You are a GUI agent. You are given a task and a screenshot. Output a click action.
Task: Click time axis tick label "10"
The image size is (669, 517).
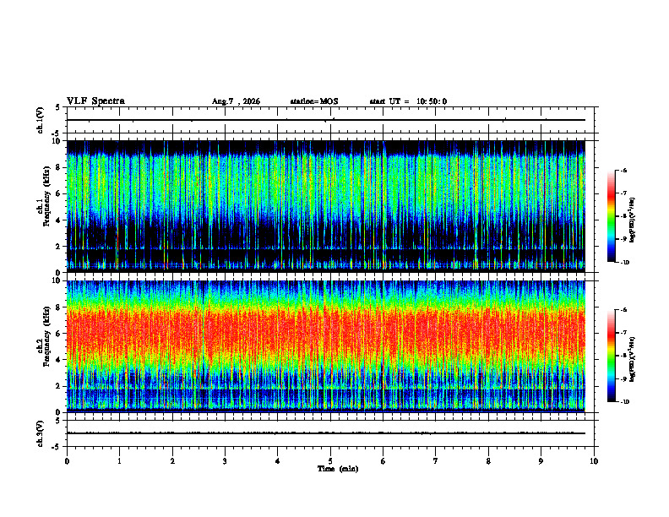[594, 461]
